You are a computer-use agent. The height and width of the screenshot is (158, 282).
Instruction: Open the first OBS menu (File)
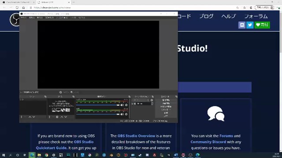[x=23, y=18]
